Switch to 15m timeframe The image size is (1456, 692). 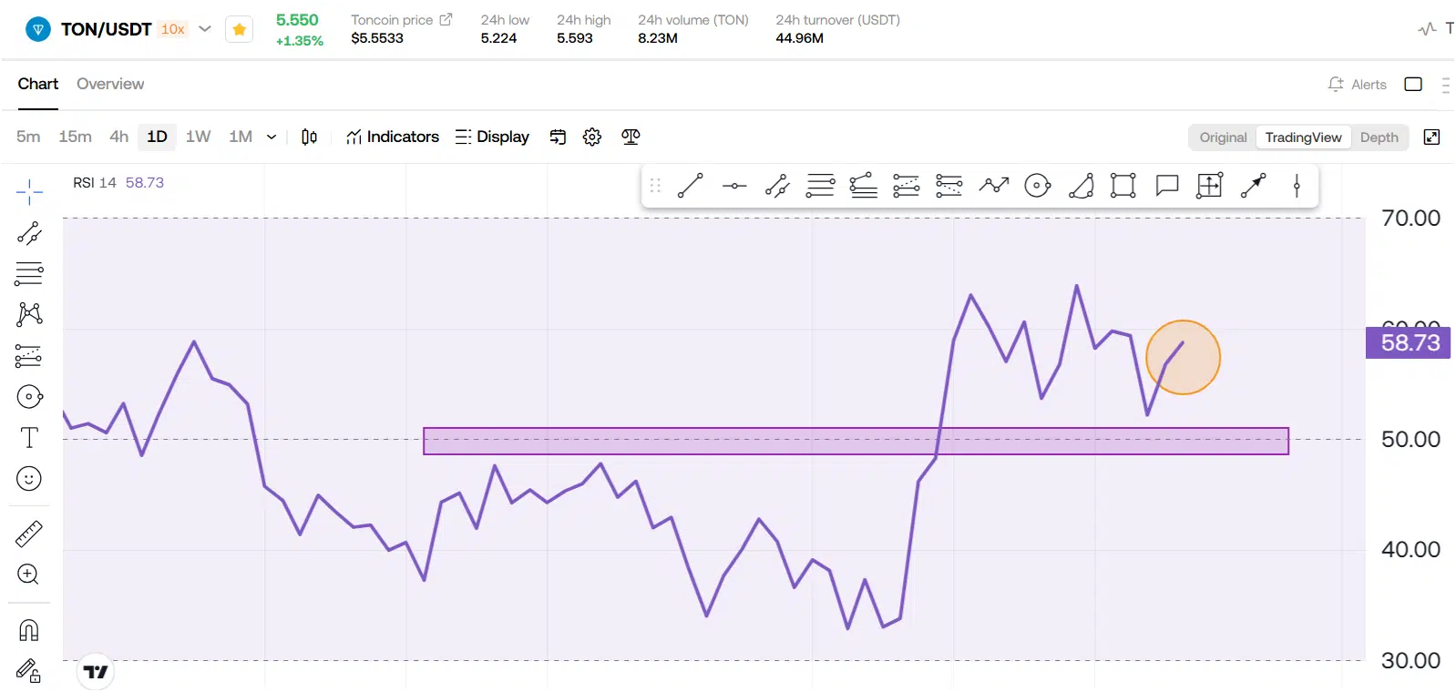(75, 137)
